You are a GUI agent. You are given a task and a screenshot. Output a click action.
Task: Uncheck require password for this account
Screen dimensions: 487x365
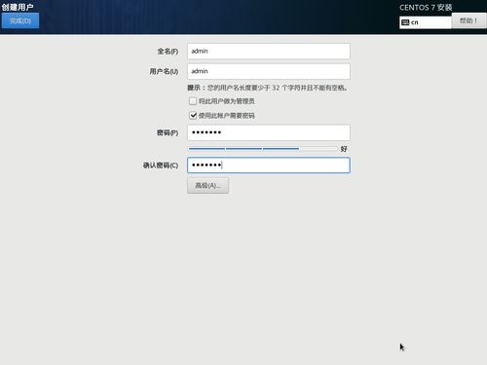tap(193, 116)
